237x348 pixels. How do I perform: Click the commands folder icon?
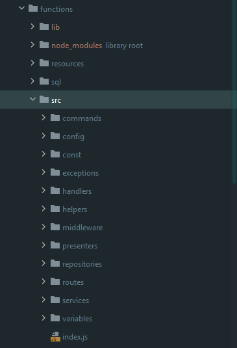pos(55,118)
